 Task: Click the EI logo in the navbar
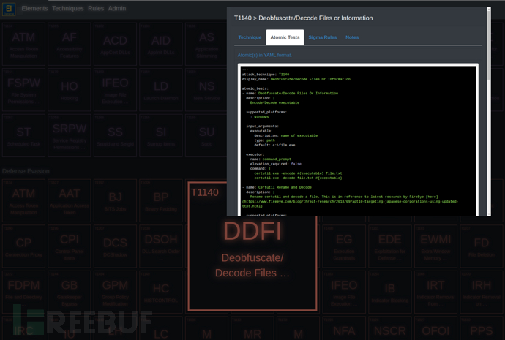click(x=9, y=9)
